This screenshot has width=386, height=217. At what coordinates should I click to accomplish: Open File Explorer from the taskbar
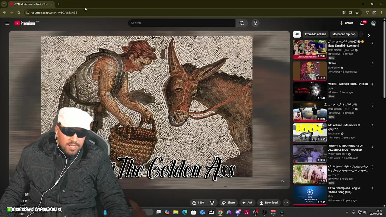coord(176,212)
